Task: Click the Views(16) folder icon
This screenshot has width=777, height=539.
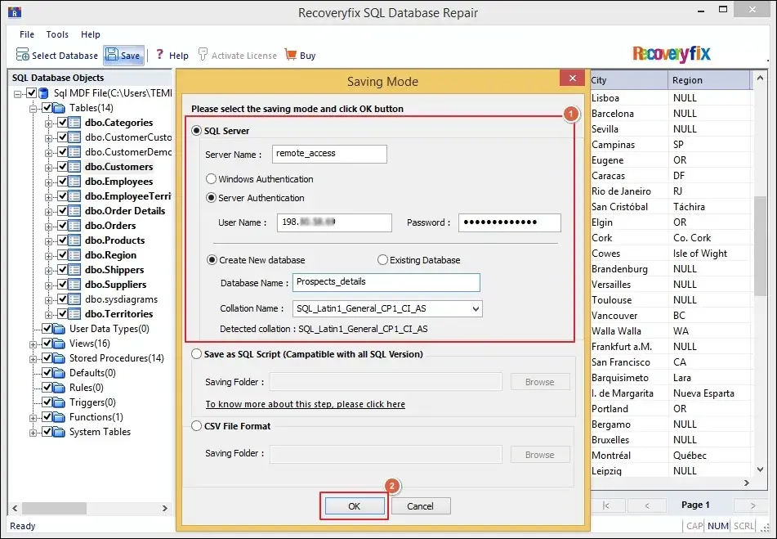Action: 59,344
